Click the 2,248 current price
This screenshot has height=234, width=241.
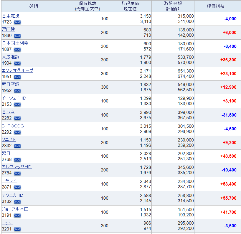coord(146,76)
